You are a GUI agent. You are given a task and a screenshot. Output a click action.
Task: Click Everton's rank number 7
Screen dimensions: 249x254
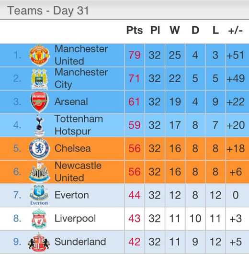tap(17, 195)
